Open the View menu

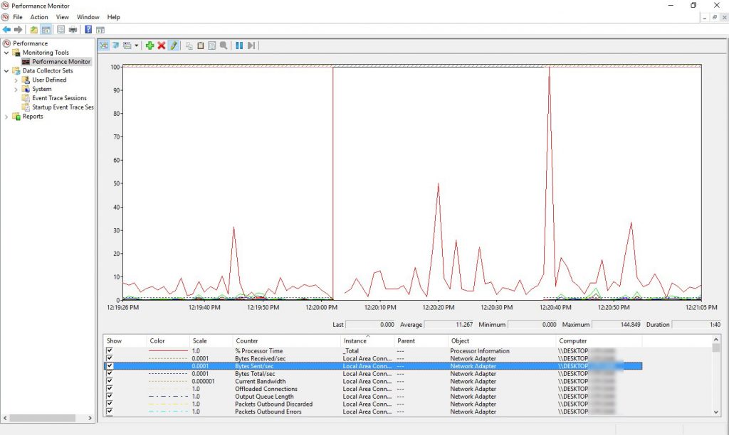click(63, 17)
